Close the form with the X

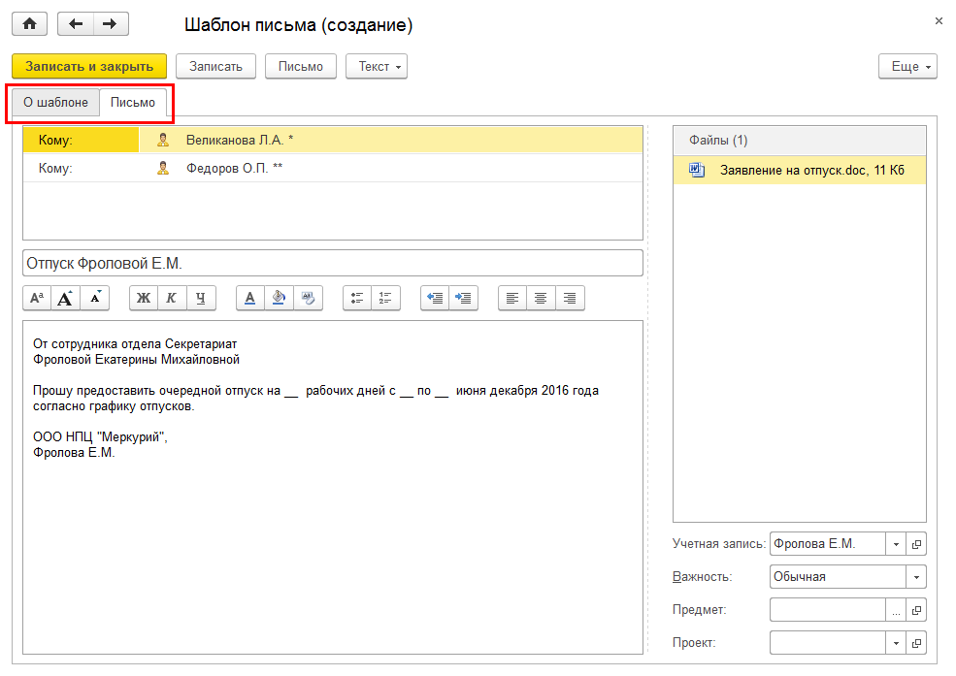(939, 20)
